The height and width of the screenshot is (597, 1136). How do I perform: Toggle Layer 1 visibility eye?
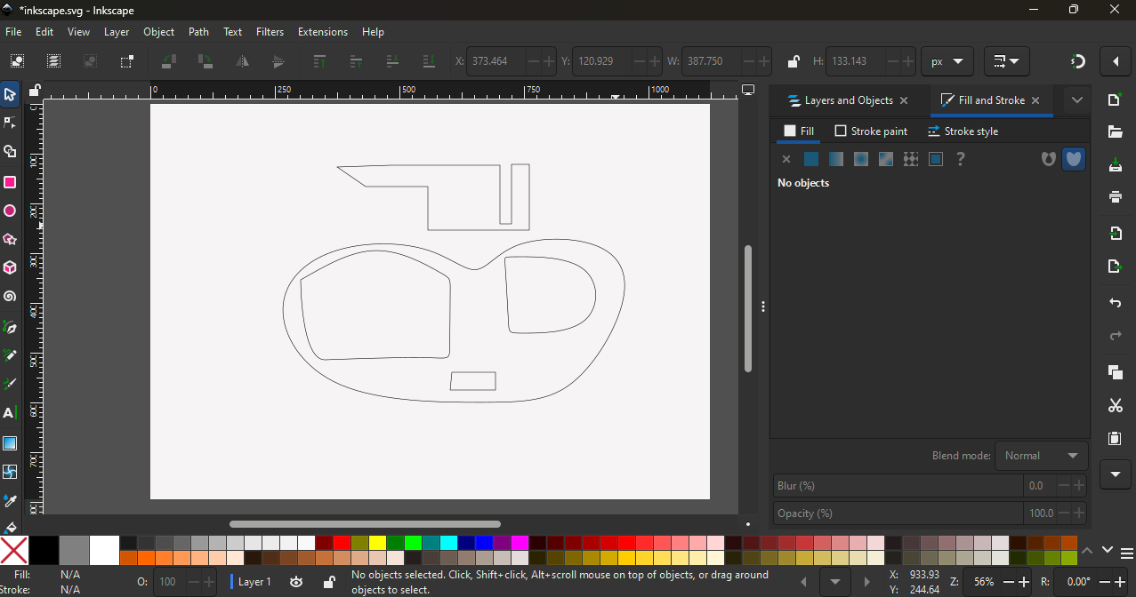tap(296, 582)
